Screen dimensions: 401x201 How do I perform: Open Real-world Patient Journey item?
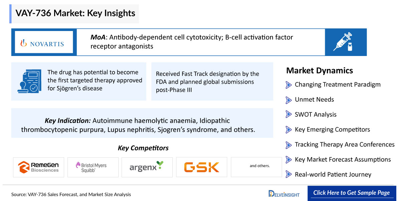coord(333,175)
